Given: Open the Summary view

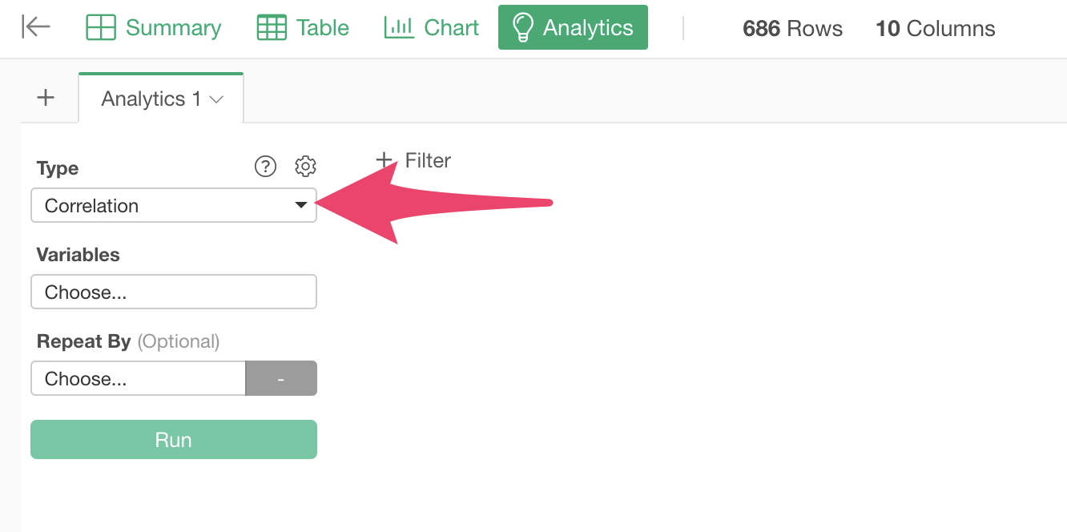Looking at the screenshot, I should pos(153,27).
